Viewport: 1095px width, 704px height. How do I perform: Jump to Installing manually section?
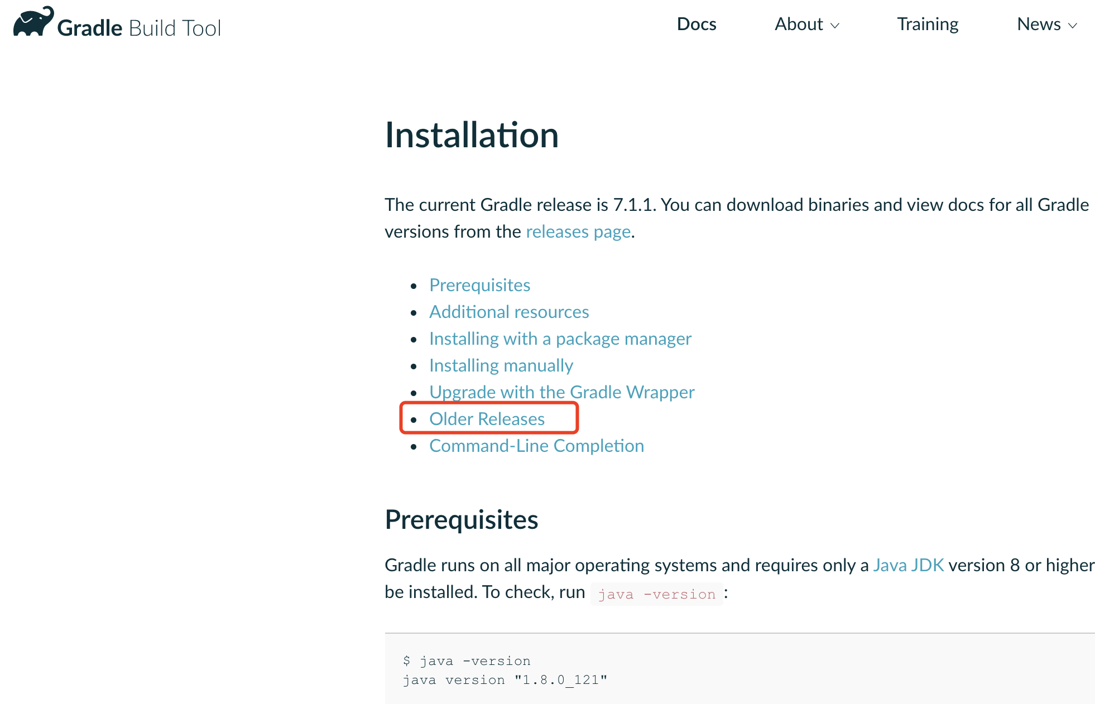coord(501,365)
